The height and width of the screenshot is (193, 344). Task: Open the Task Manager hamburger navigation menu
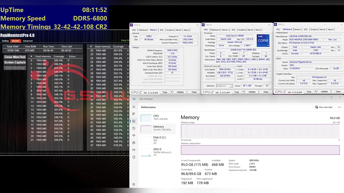click(x=134, y=107)
